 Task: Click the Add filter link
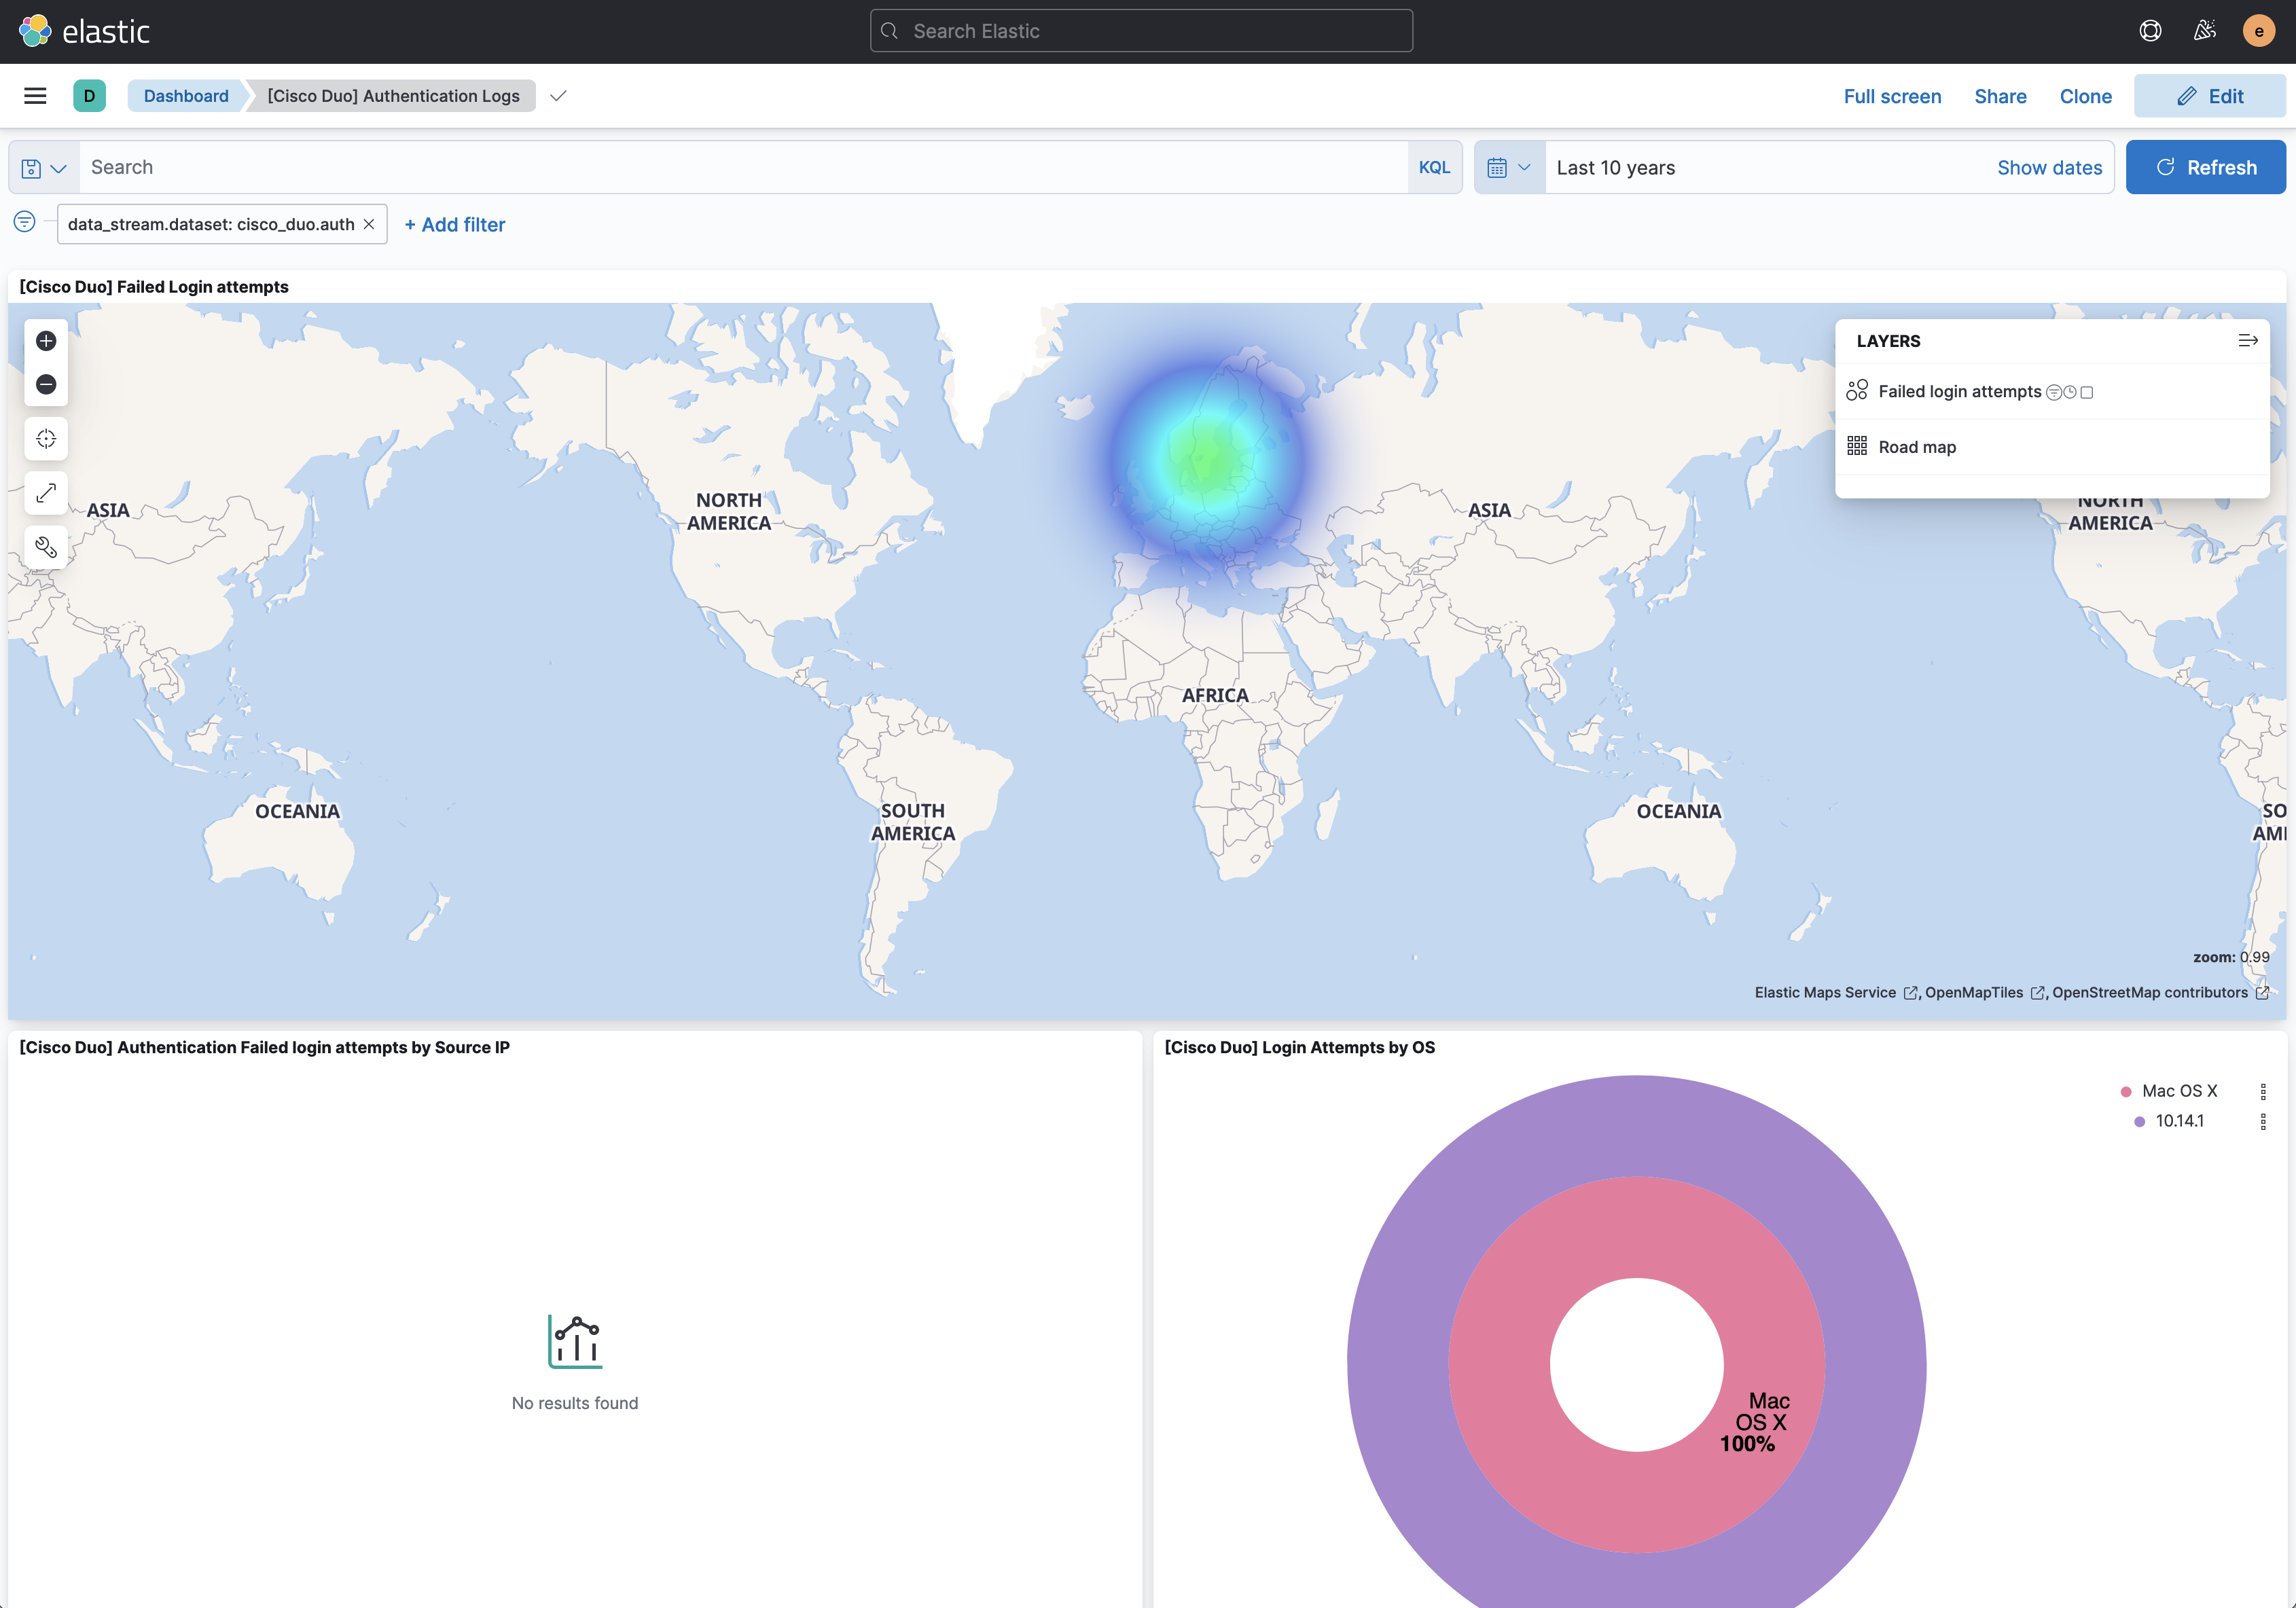click(x=455, y=225)
